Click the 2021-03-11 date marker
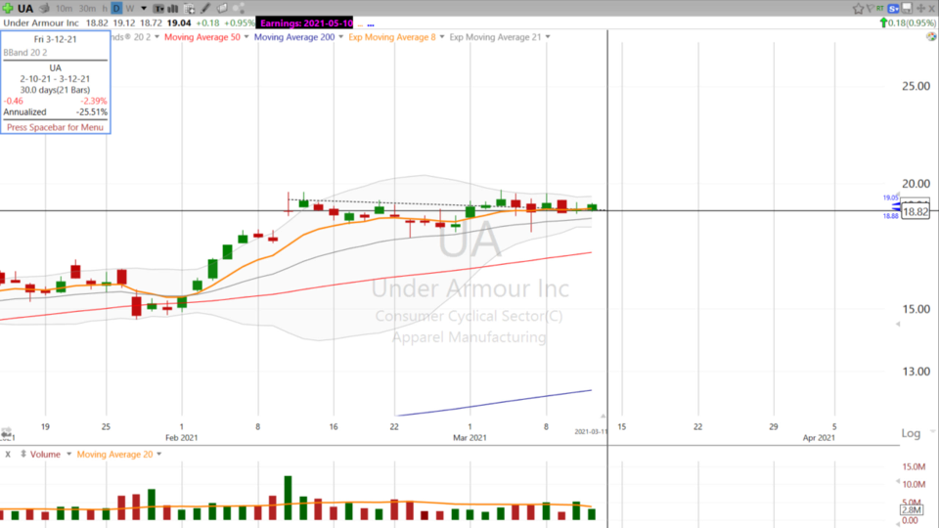The image size is (939, 528). tap(591, 431)
